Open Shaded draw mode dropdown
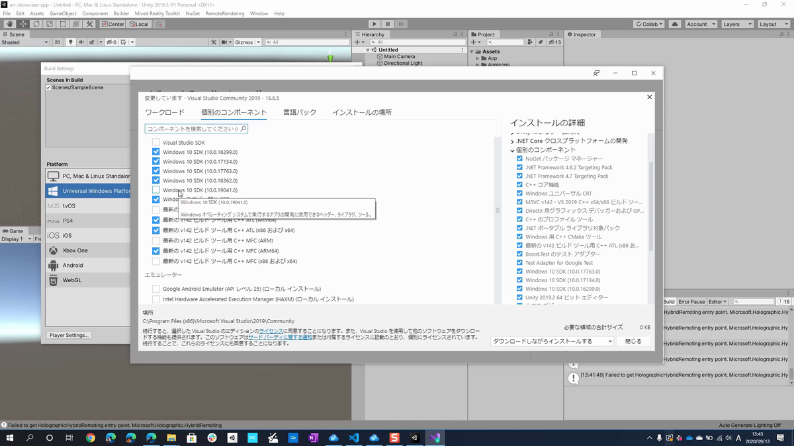Viewport: 794px width, 446px height. point(25,42)
